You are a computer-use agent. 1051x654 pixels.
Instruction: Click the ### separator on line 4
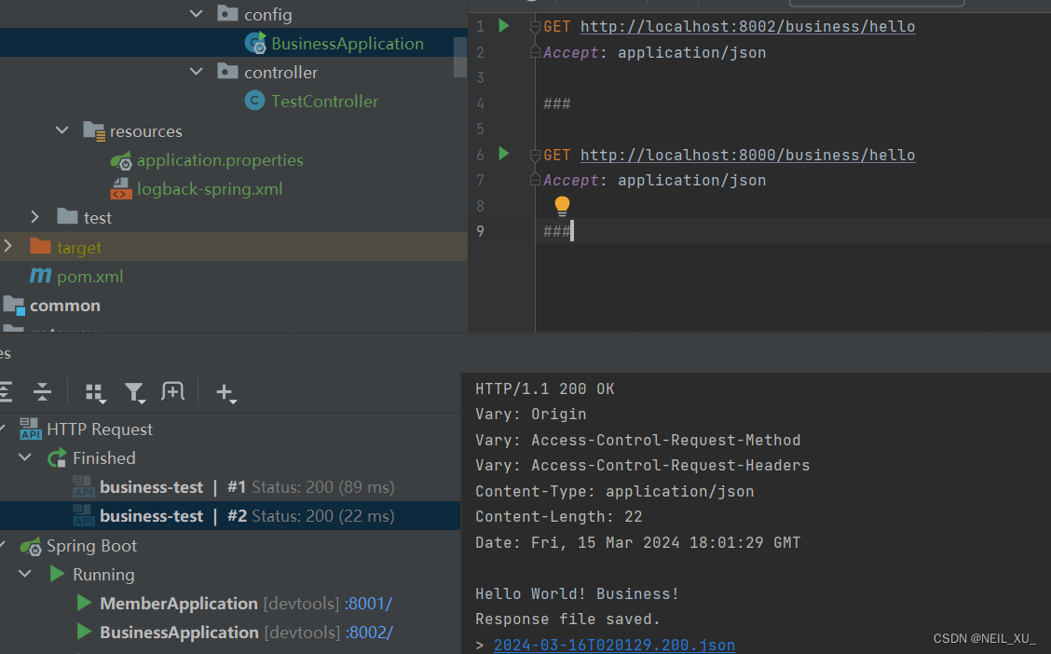557,103
